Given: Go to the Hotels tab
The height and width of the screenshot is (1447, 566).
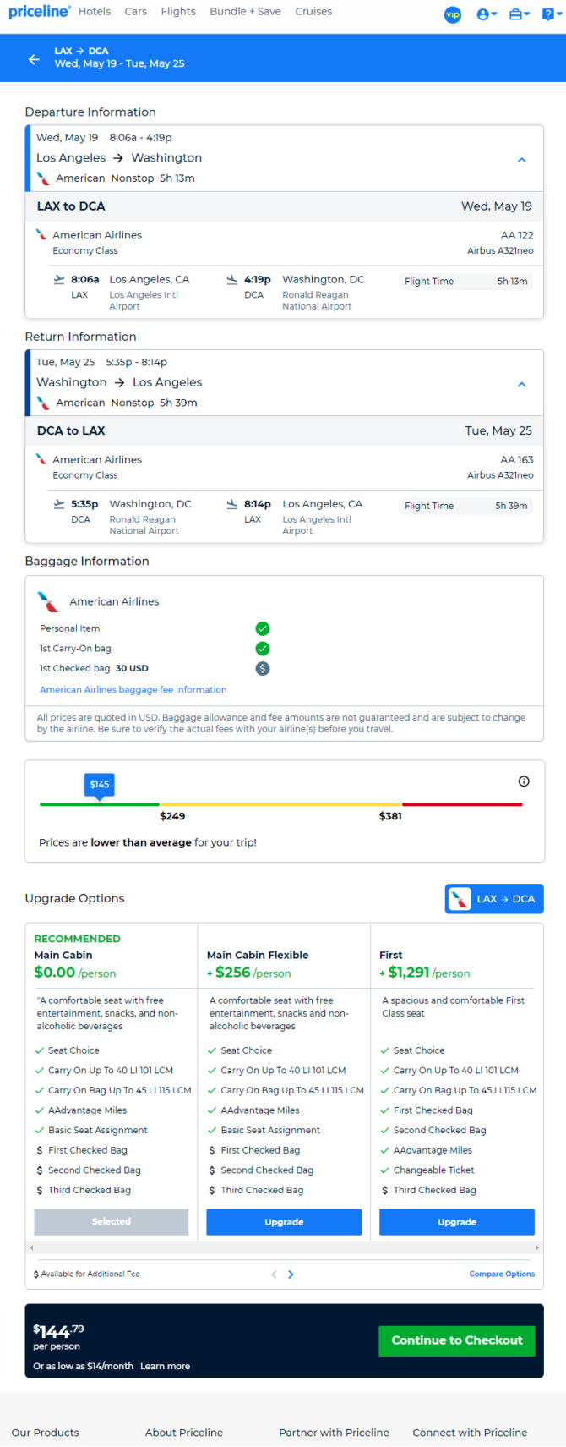Looking at the screenshot, I should pos(95,12).
